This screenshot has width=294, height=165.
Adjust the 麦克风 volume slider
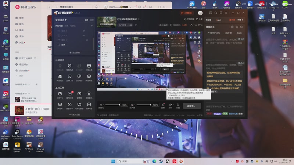[x=112, y=105]
